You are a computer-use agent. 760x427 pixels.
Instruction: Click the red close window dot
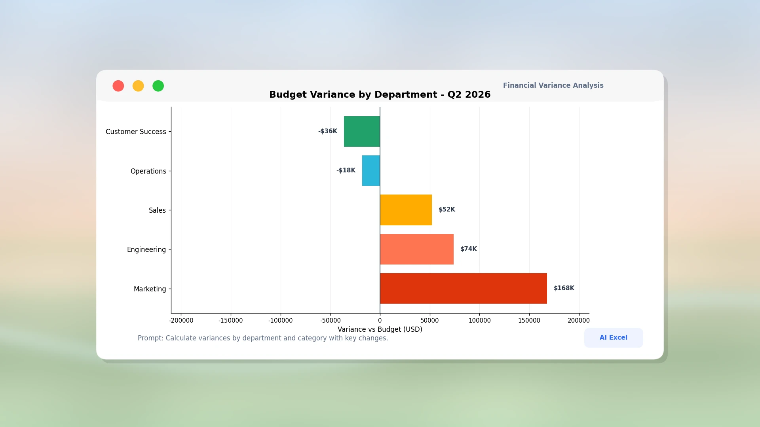[x=118, y=86]
